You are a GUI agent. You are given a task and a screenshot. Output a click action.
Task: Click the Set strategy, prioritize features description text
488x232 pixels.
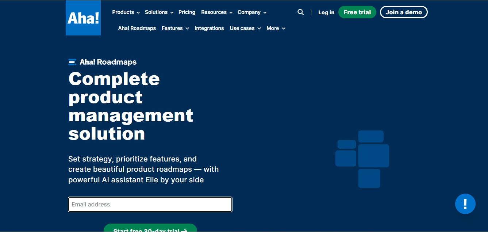coord(143,169)
